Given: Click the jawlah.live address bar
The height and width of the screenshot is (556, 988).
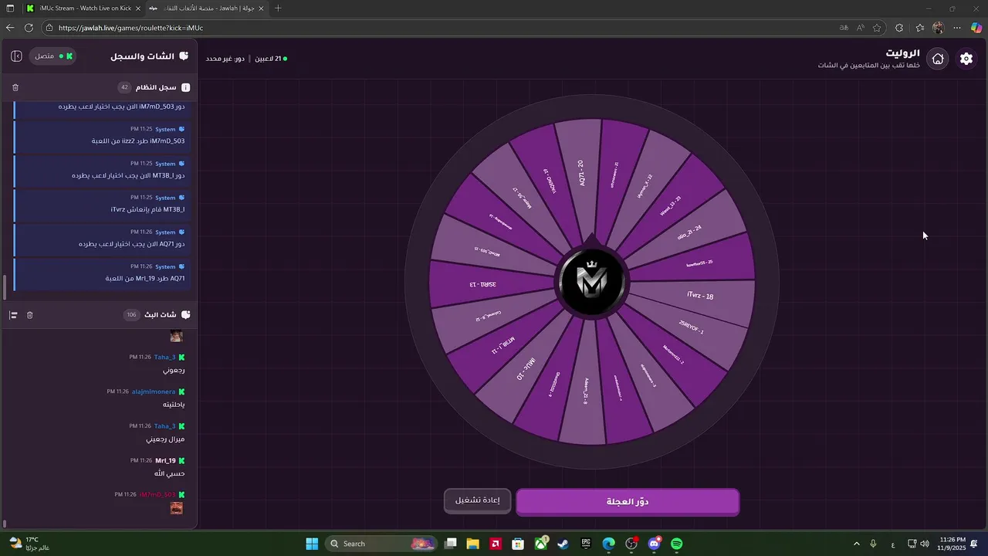Looking at the screenshot, I should tap(440, 28).
